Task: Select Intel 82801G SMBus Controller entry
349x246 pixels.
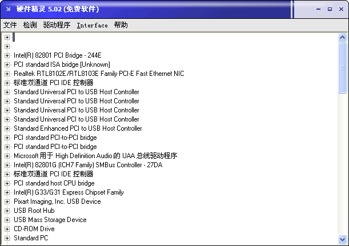Action: 88,165
